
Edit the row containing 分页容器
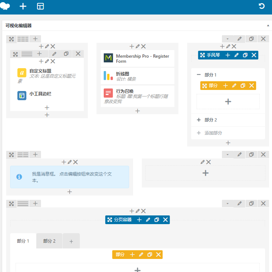(239, 203)
